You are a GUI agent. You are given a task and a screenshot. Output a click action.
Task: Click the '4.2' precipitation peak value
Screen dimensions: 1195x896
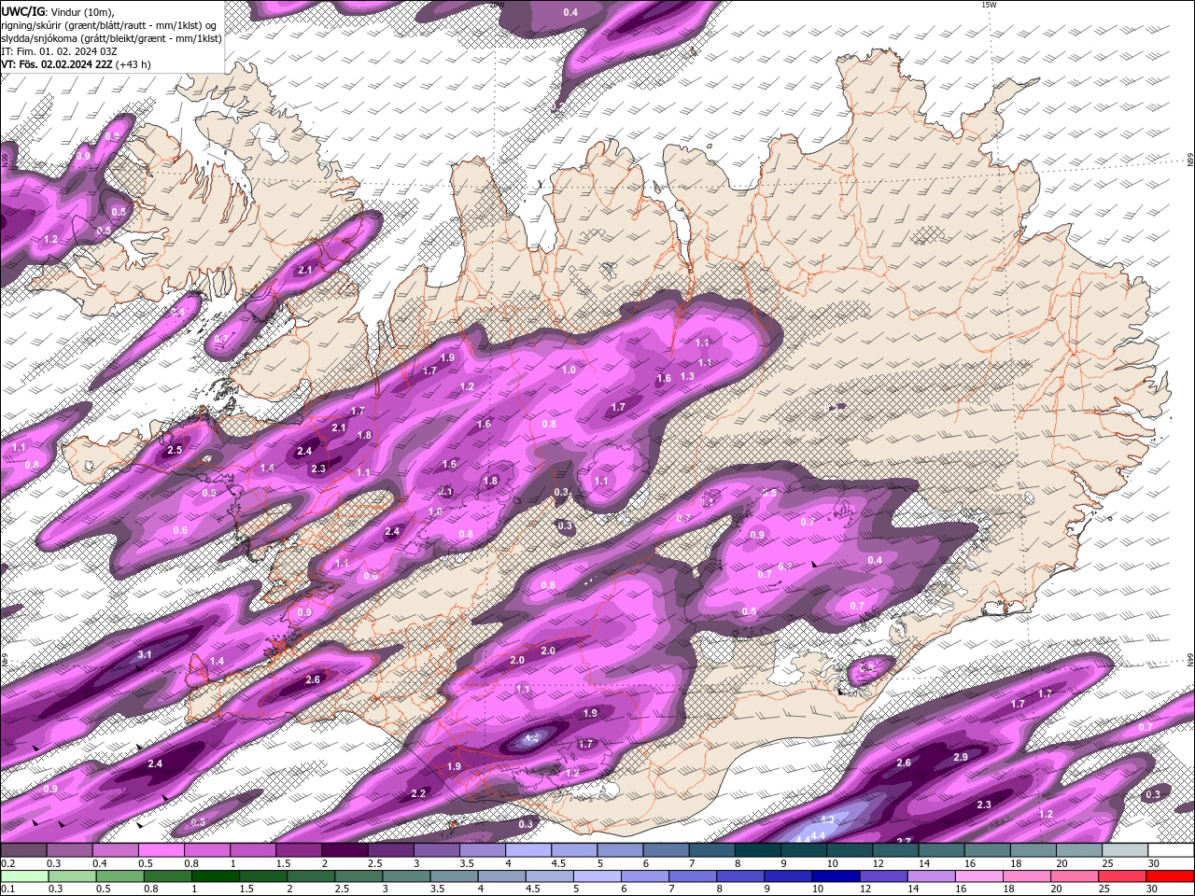point(532,738)
